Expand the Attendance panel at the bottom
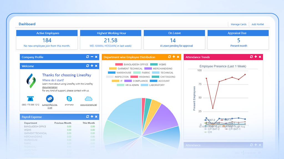The width and height of the screenshot is (284, 159). coord(256,145)
